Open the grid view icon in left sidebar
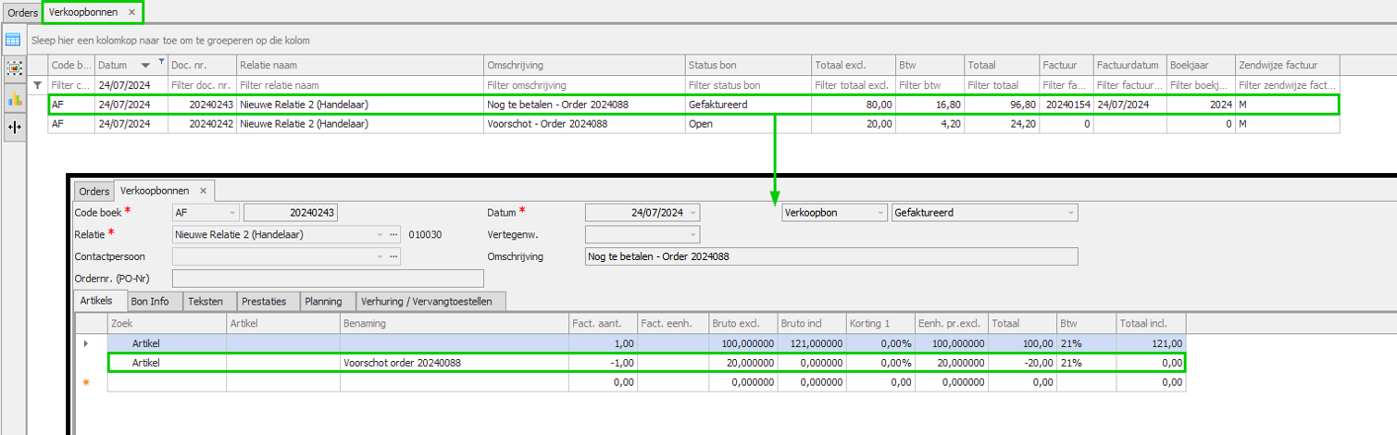Image resolution: width=1397 pixels, height=435 pixels. (13, 40)
